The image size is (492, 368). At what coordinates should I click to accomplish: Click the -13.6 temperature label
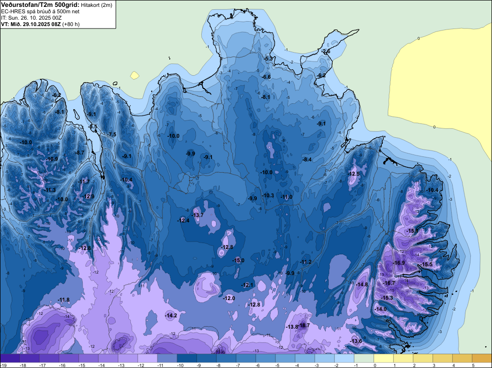pyautogui.click(x=356, y=341)
